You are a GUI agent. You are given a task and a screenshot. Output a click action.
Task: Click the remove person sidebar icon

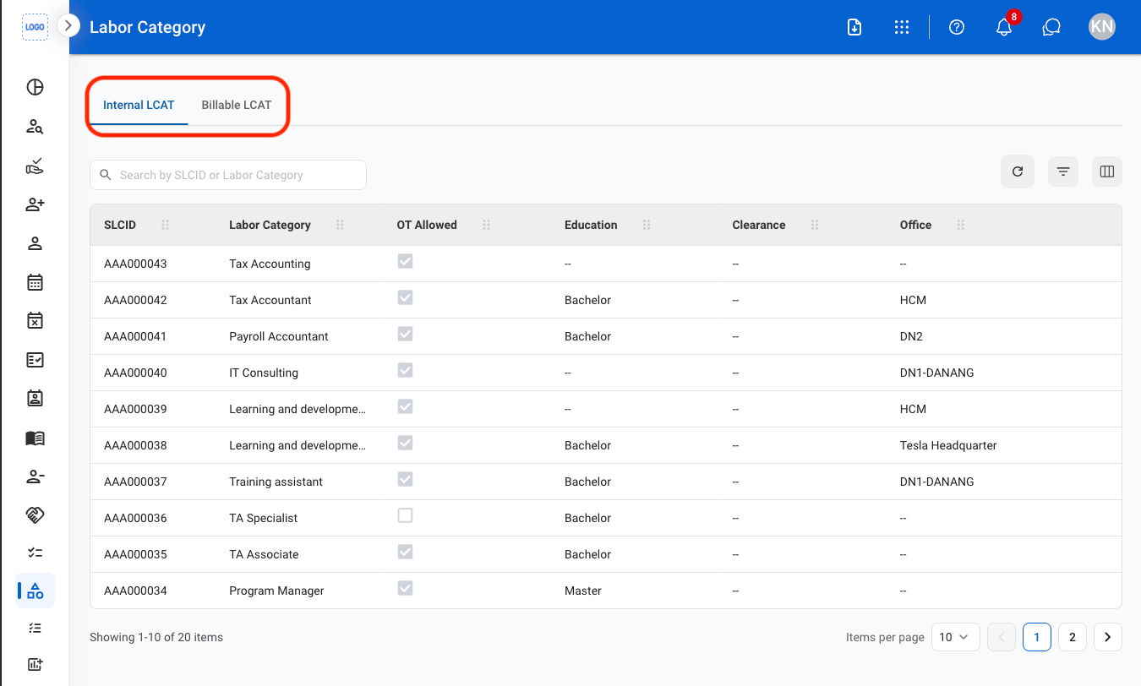[x=35, y=476]
